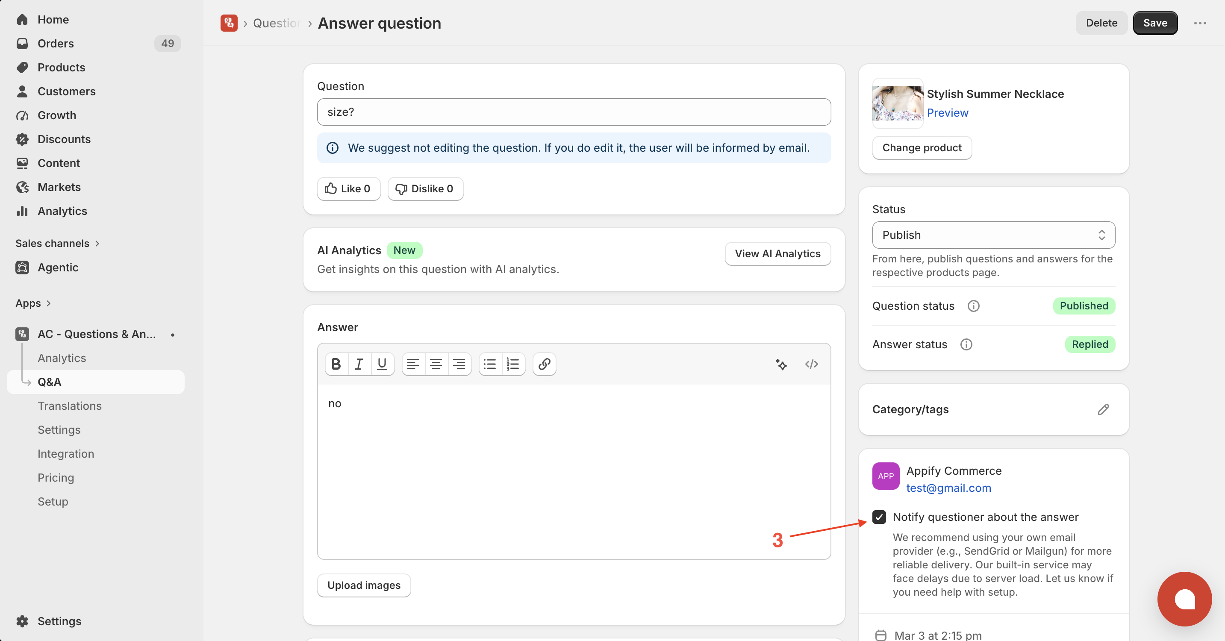Center align the answer text
The image size is (1225, 641).
pyautogui.click(x=436, y=364)
